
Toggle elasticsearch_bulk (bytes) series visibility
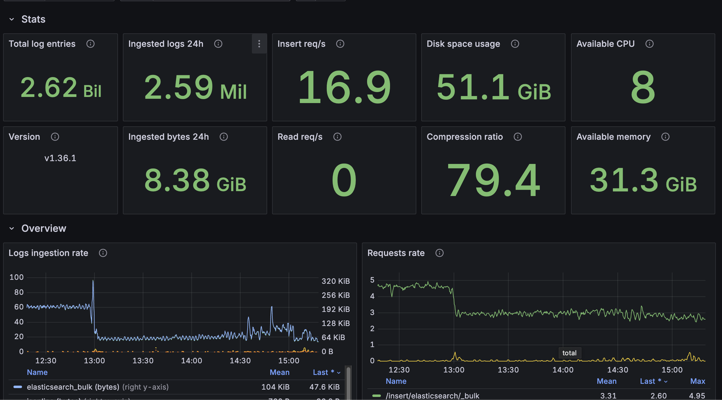click(x=73, y=387)
